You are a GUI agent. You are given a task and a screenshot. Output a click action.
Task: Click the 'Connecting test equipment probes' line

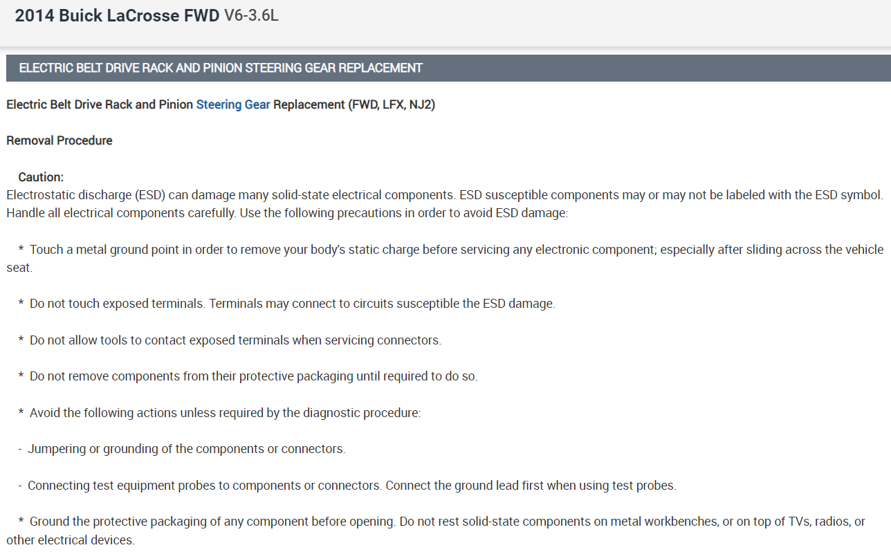pyautogui.click(x=205, y=486)
